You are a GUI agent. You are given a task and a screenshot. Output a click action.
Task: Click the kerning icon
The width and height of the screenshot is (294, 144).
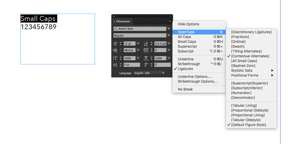[x=115, y=50]
